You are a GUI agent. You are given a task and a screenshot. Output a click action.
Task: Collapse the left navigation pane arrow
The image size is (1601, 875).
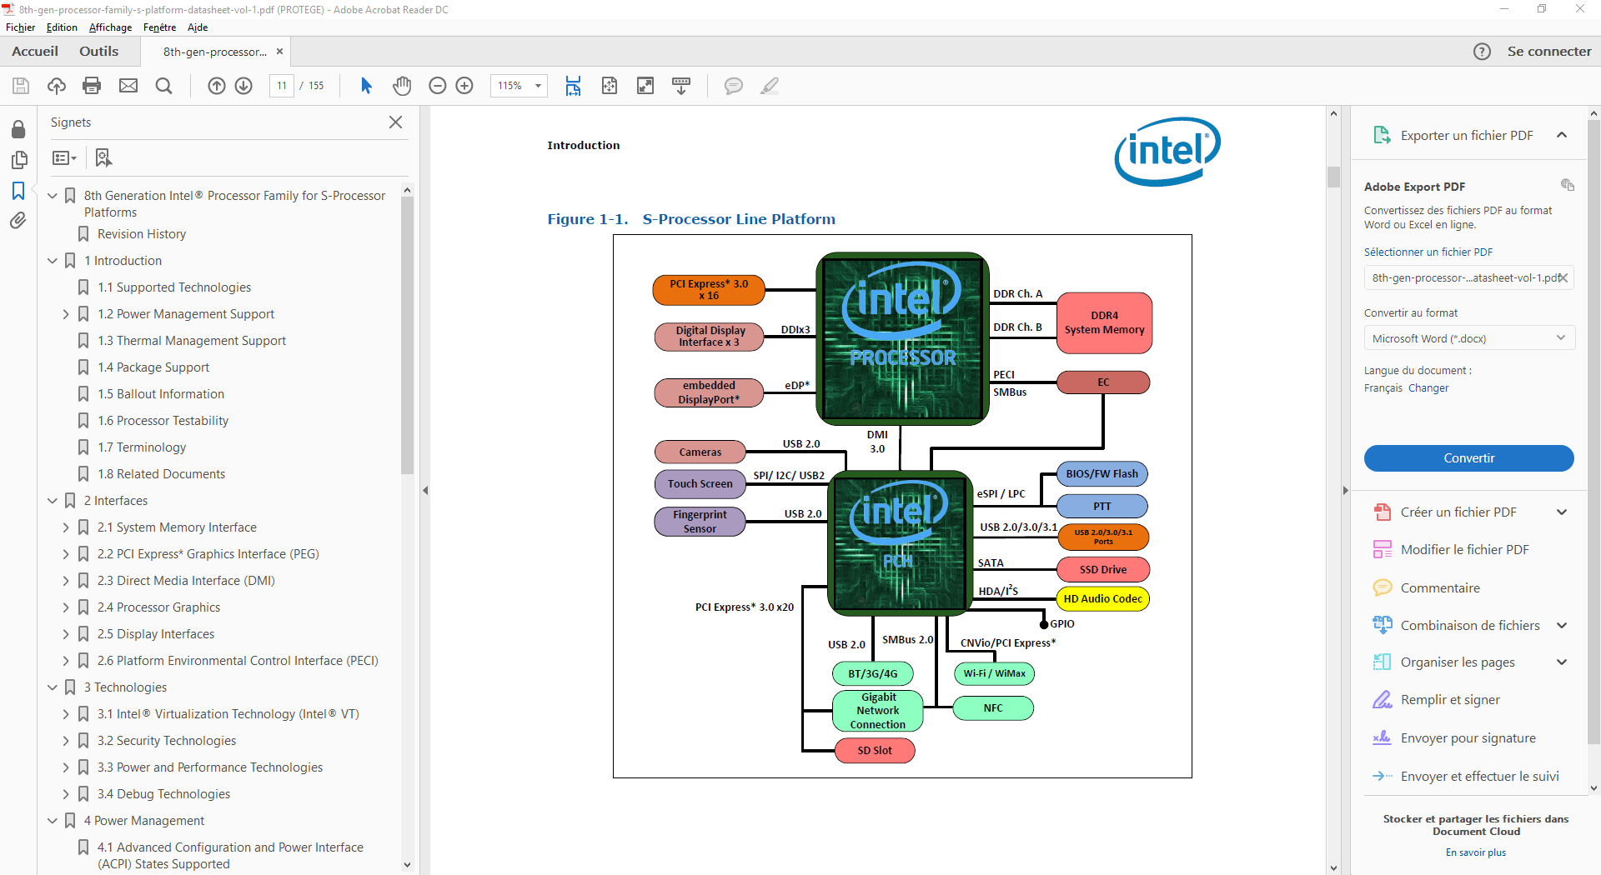(x=425, y=491)
